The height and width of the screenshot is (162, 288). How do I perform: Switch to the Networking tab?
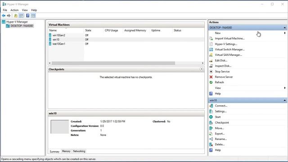tap(79, 151)
